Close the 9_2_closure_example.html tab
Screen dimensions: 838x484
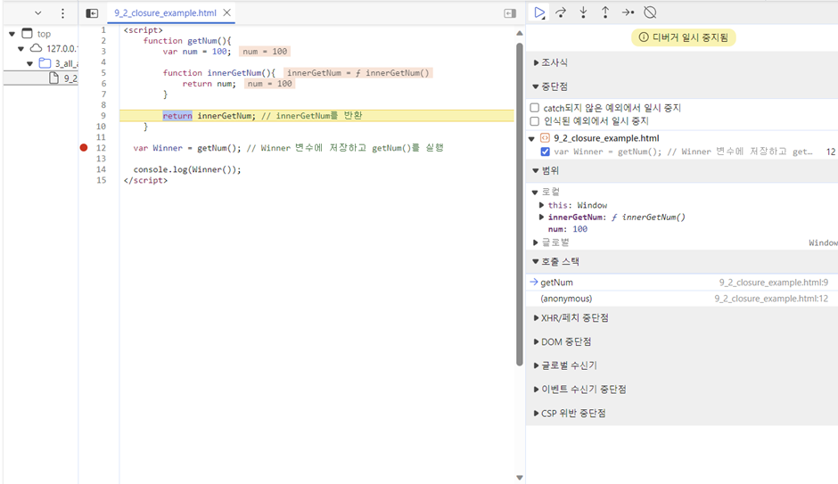pos(227,12)
